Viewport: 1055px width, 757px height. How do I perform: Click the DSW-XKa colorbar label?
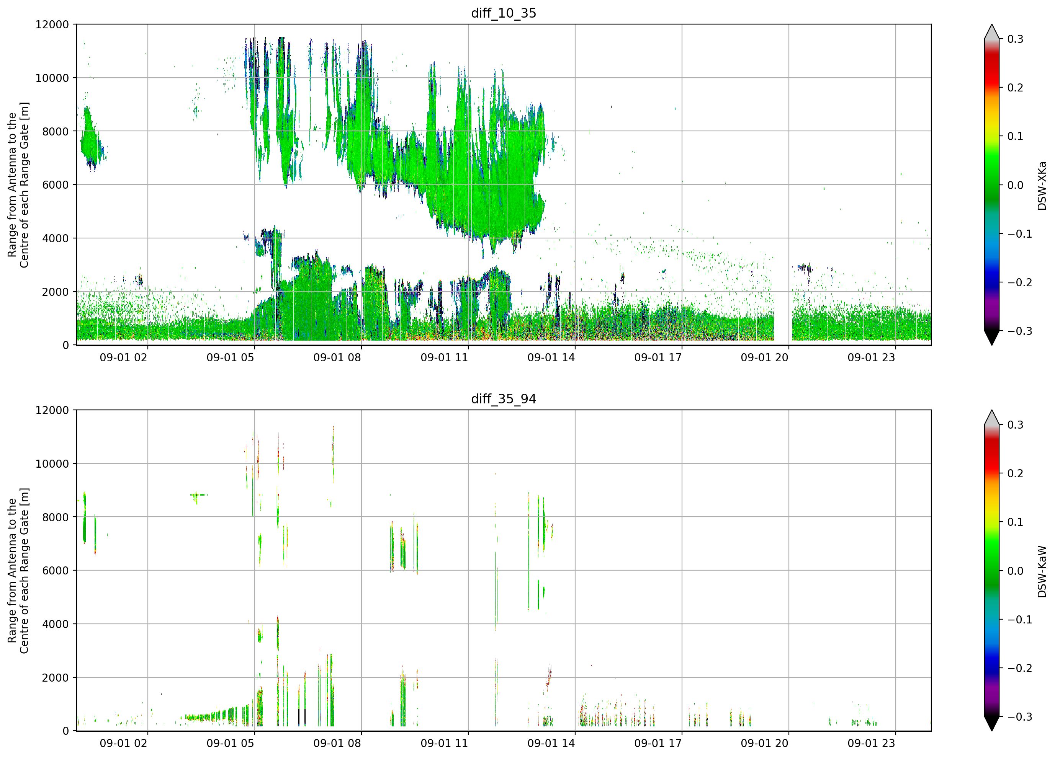pyautogui.click(x=1042, y=186)
